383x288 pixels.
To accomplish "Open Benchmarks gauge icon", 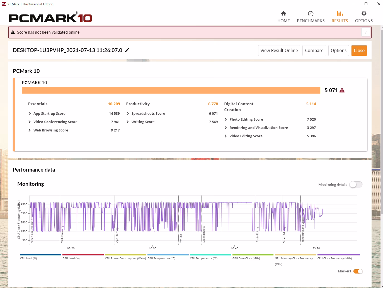I will tap(311, 13).
